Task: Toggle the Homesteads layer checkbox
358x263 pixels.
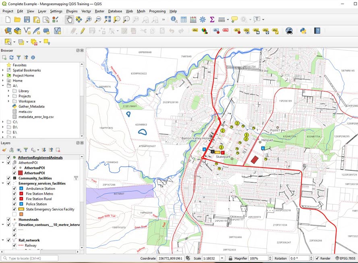Action: tap(8, 220)
